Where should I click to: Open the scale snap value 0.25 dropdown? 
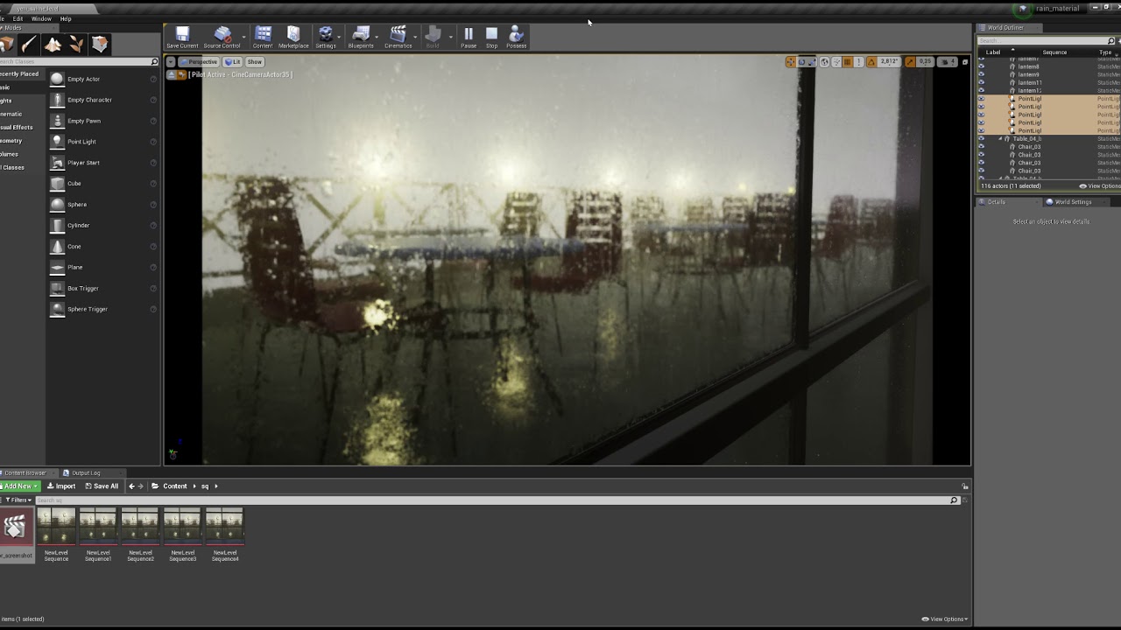pos(926,62)
